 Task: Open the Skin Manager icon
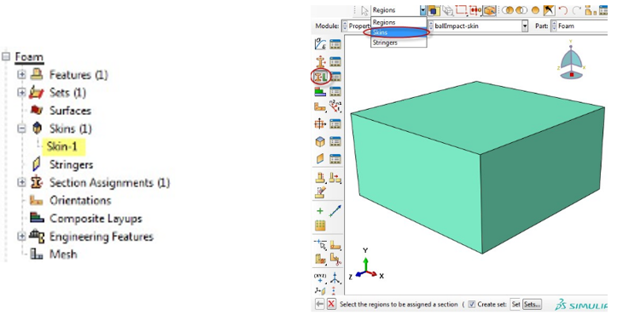tap(335, 141)
